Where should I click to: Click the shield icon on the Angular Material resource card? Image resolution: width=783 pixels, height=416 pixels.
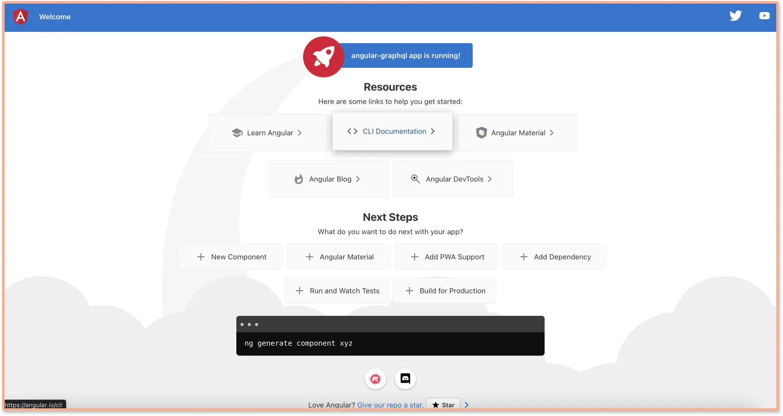pyautogui.click(x=481, y=133)
